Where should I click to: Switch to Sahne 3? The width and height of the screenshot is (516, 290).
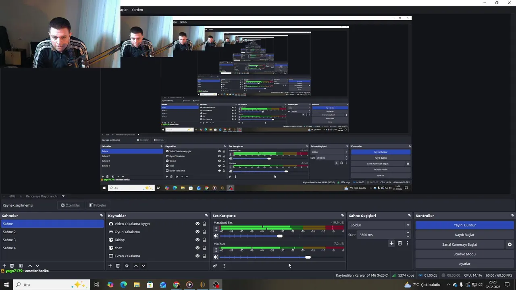pos(52,240)
